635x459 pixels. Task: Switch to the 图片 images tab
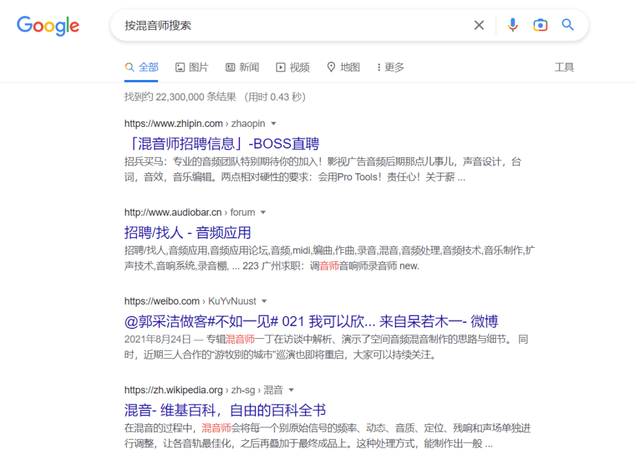click(x=192, y=68)
